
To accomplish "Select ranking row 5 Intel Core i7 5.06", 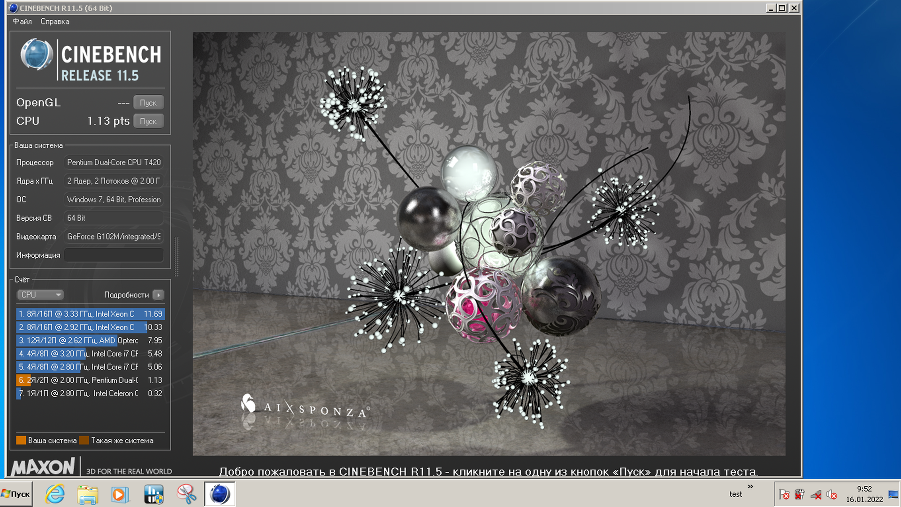I will pyautogui.click(x=90, y=367).
